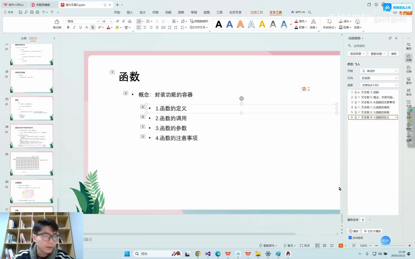415x259 pixels.
Task: Open the Start (开始) trigger dropdown 单击时
Action: tap(379, 71)
